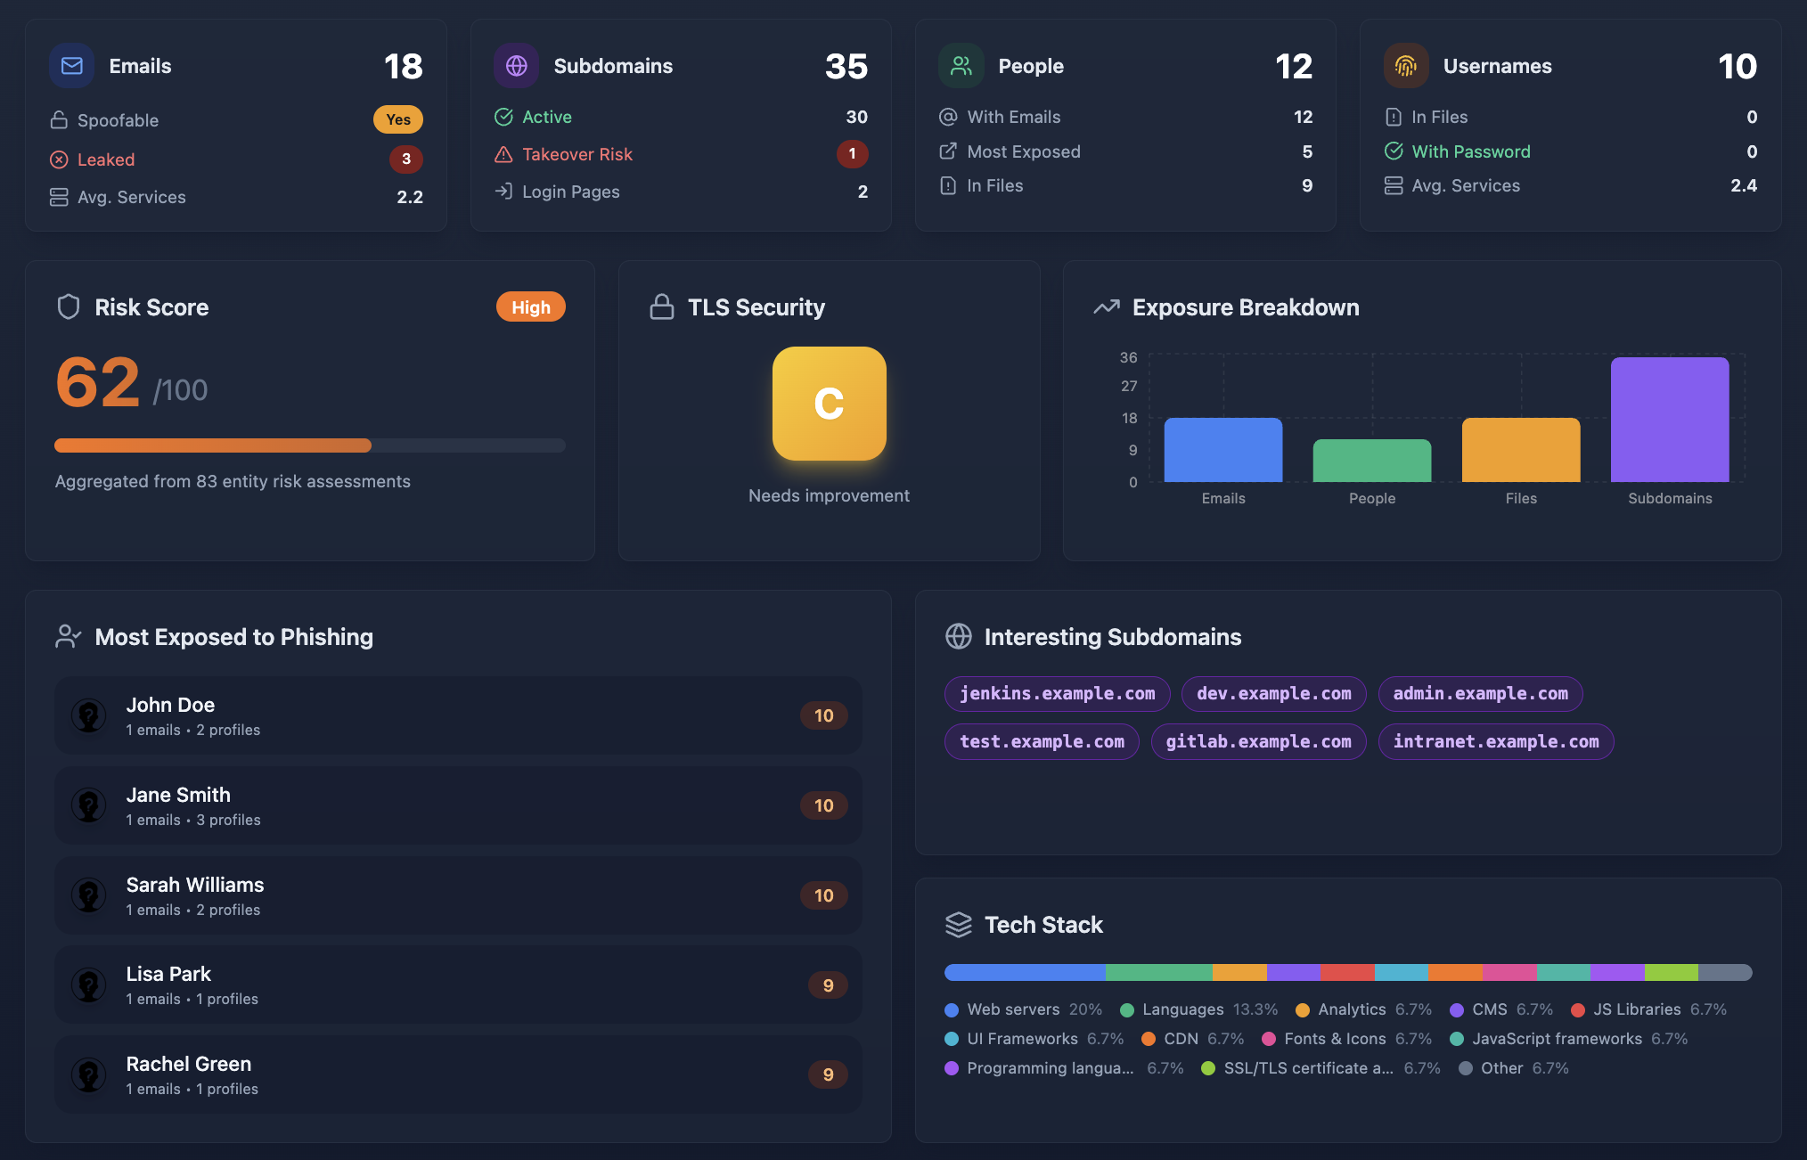Open the jenkins.example.com subdomain chip

pyautogui.click(x=1057, y=693)
